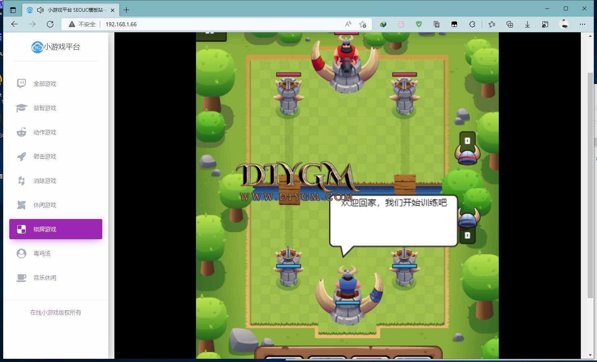This screenshot has height=362, width=597.
Task: Open the downloads panel
Action: [x=527, y=24]
